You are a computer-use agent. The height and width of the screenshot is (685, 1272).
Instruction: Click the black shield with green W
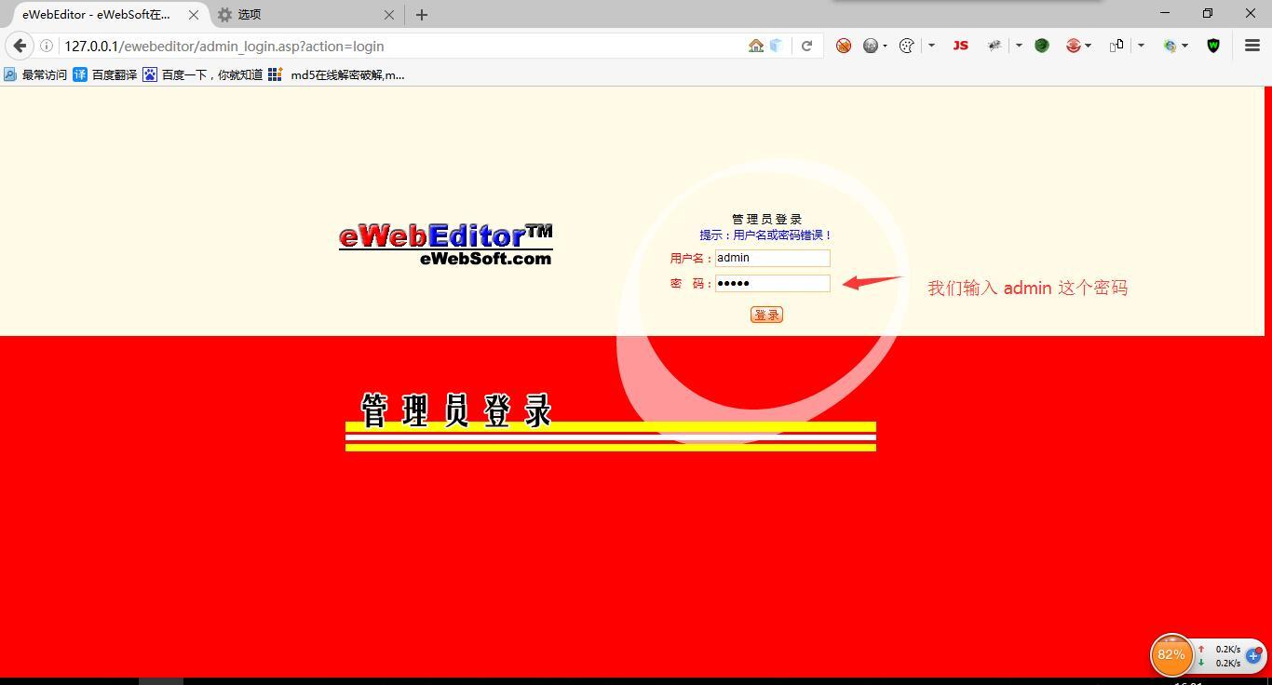tap(1213, 46)
